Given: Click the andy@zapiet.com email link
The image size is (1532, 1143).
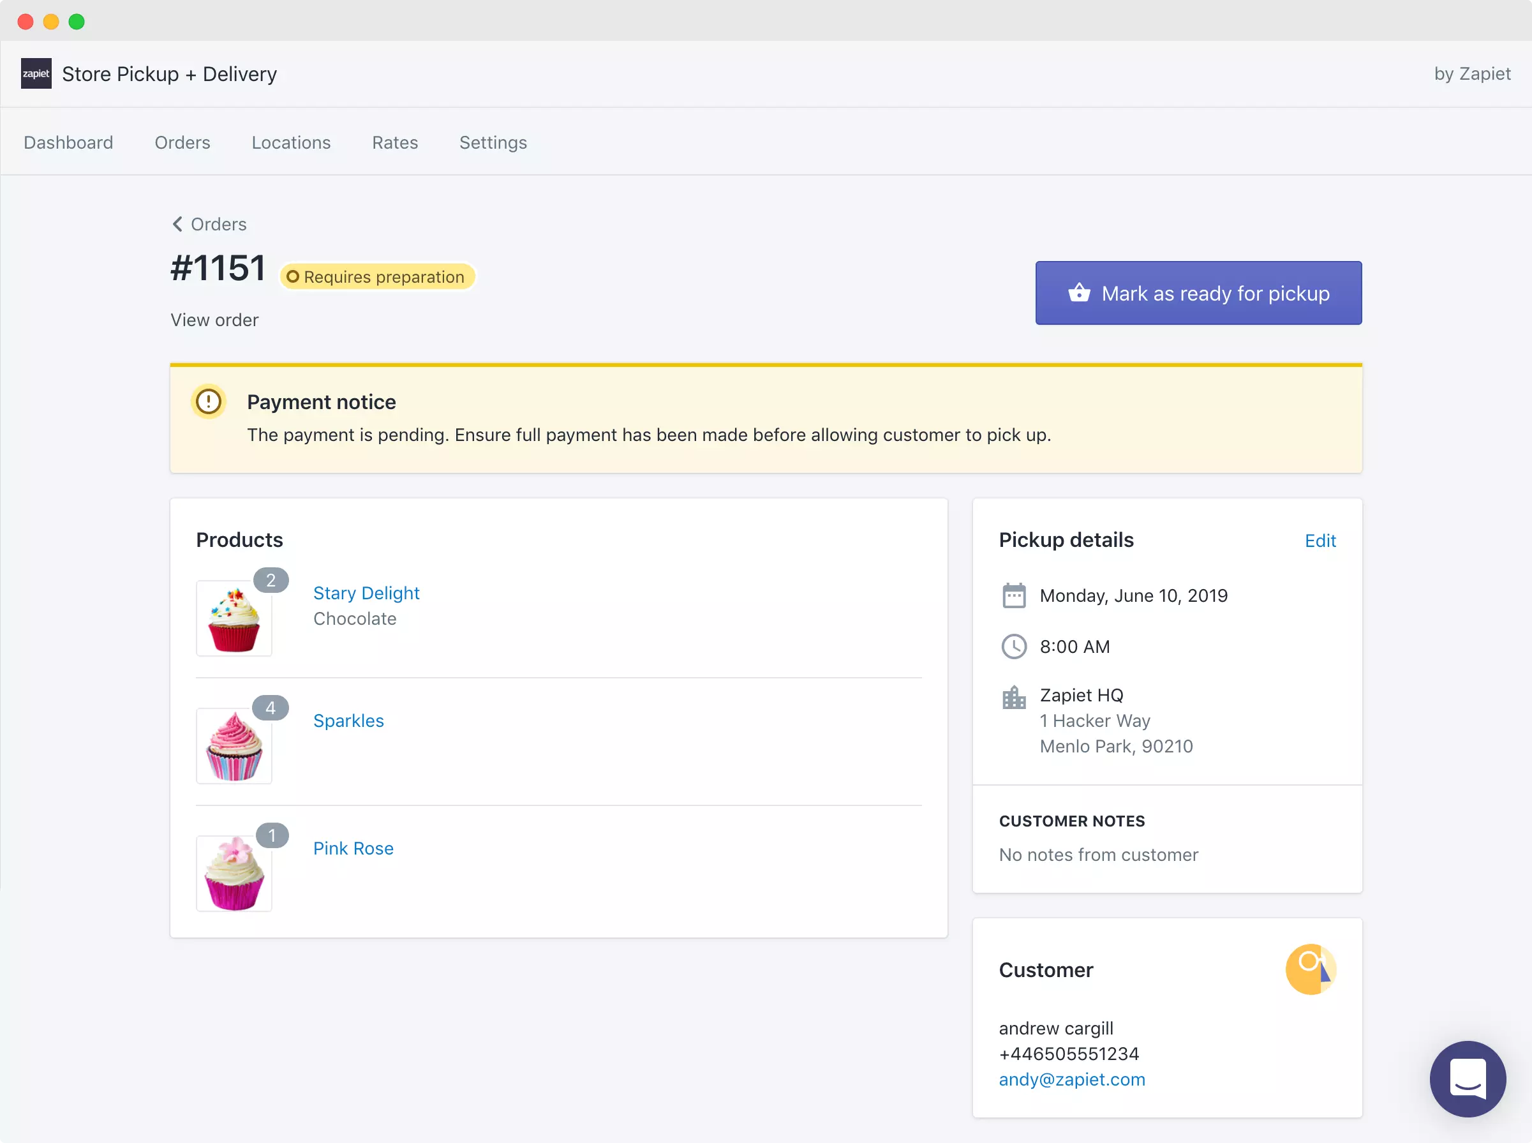Looking at the screenshot, I should pyautogui.click(x=1071, y=1079).
